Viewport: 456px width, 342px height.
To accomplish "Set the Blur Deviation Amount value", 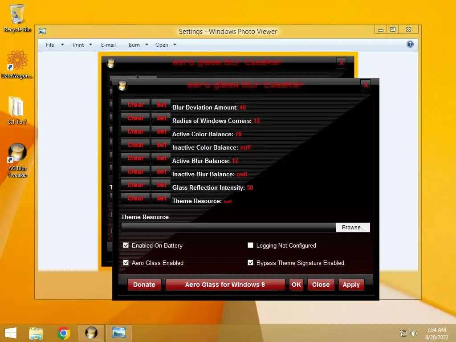I will [161, 105].
